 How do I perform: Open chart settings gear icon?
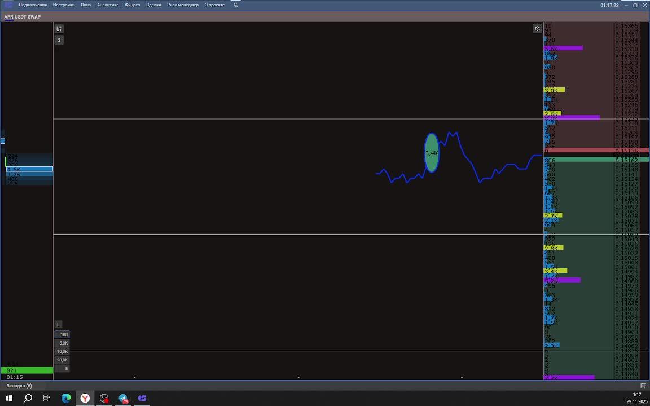click(x=537, y=29)
